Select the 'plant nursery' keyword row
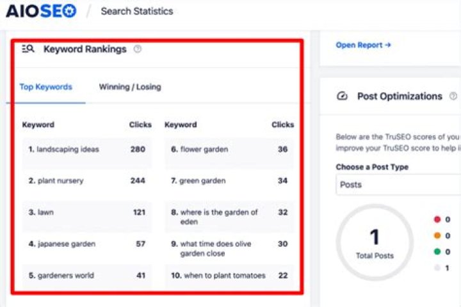This screenshot has height=307, width=461. [x=86, y=181]
